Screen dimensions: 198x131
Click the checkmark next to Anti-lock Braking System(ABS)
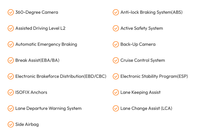point(116,12)
